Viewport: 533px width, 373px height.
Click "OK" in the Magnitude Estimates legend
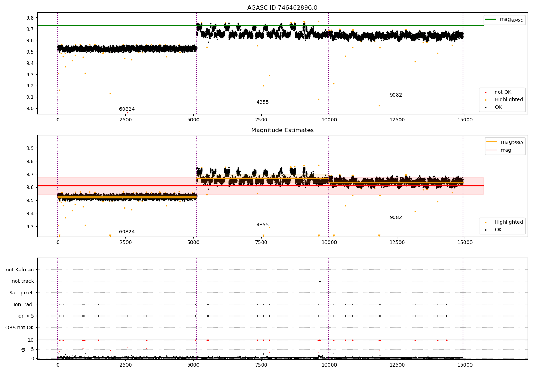pyautogui.click(x=498, y=230)
